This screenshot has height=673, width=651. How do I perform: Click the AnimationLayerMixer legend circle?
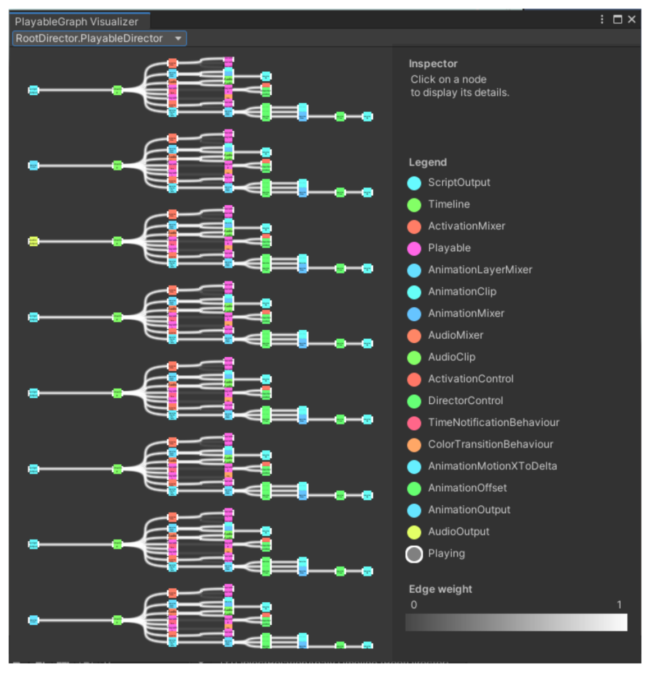pos(414,270)
